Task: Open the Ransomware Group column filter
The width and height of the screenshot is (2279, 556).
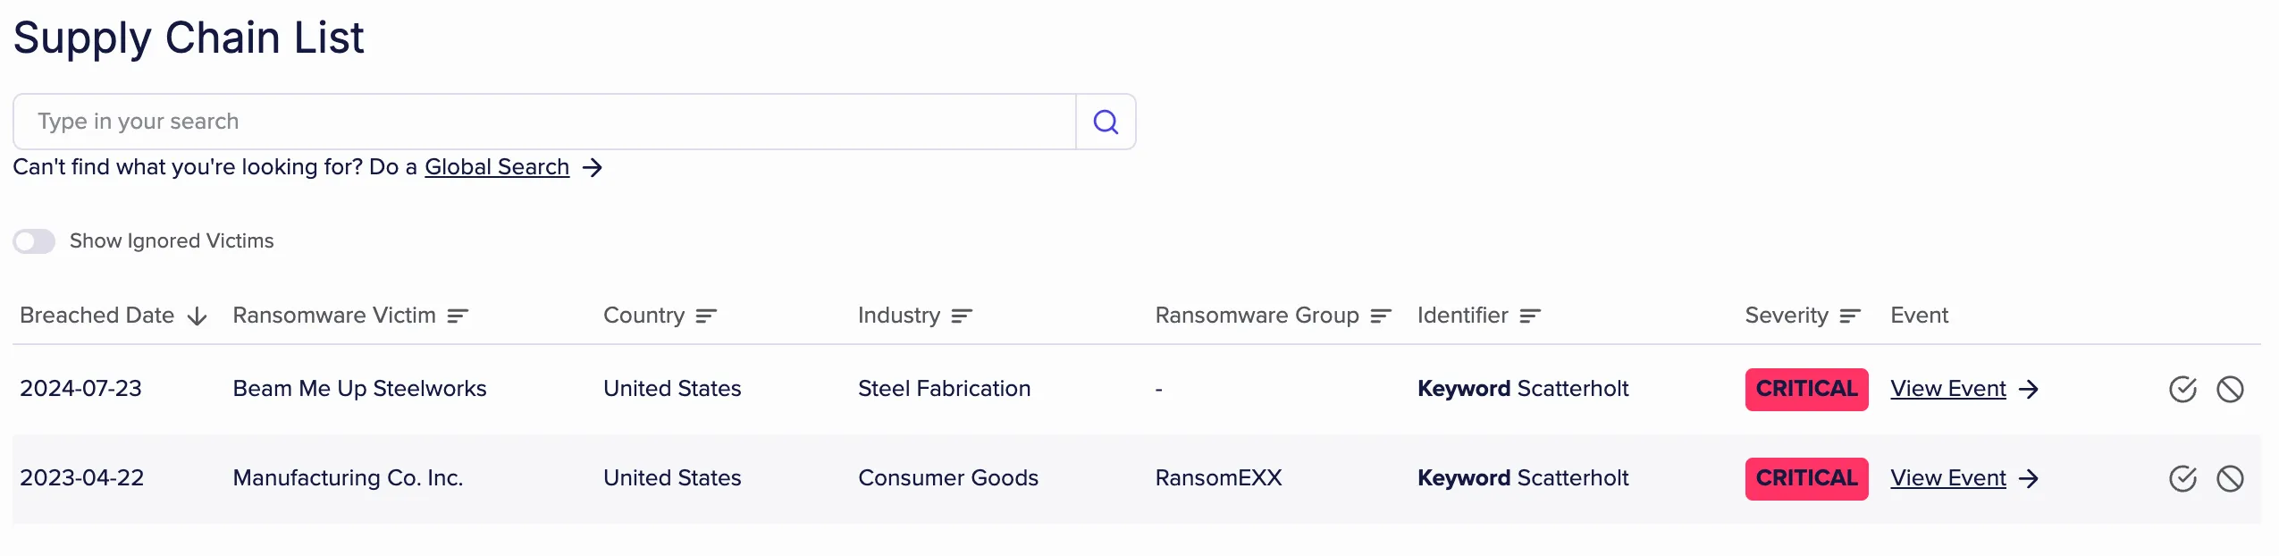Action: coord(1381,316)
